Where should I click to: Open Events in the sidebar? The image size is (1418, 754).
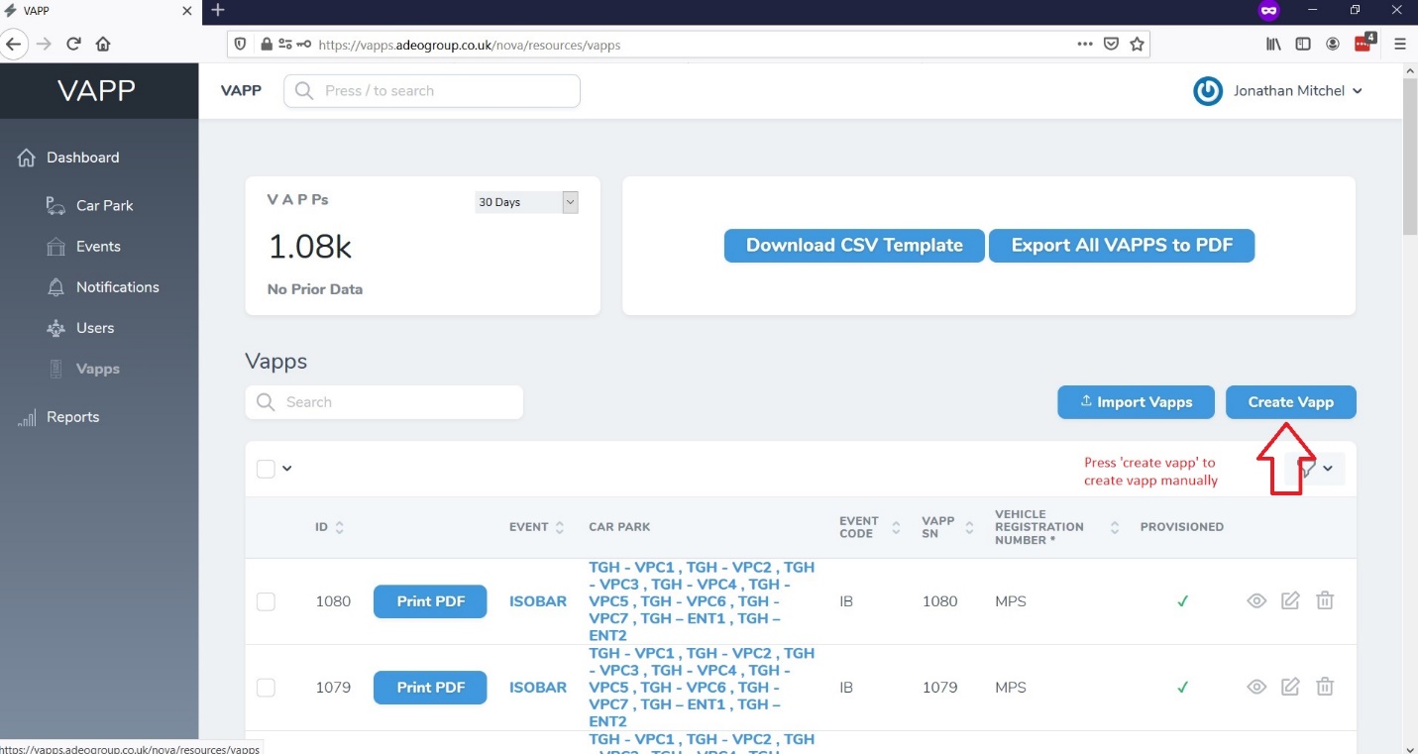[98, 247]
